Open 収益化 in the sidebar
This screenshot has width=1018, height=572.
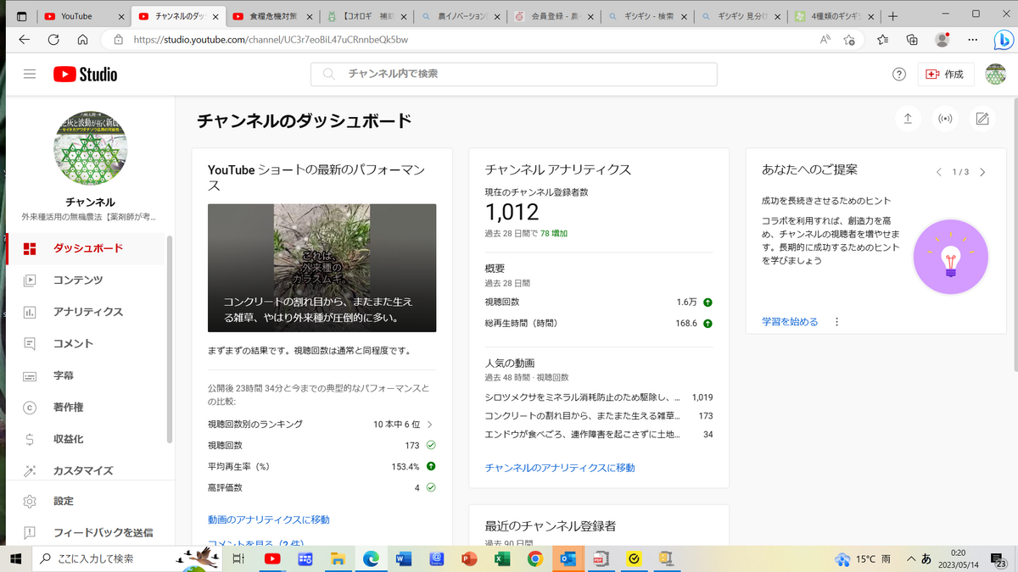86,439
